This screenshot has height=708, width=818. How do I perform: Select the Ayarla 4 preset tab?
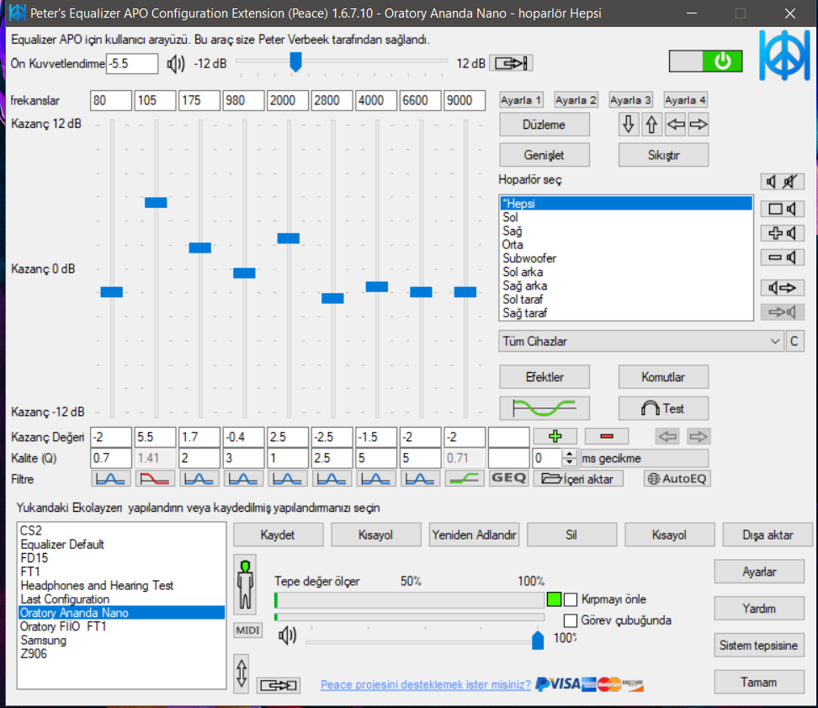(686, 99)
